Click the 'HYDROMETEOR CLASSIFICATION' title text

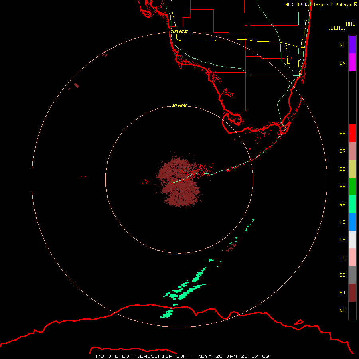click(140, 356)
